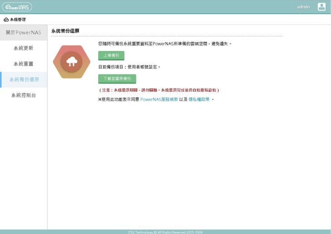Open the 關於PowerNAS sidebar section
This screenshot has height=234, width=331.
point(23,33)
